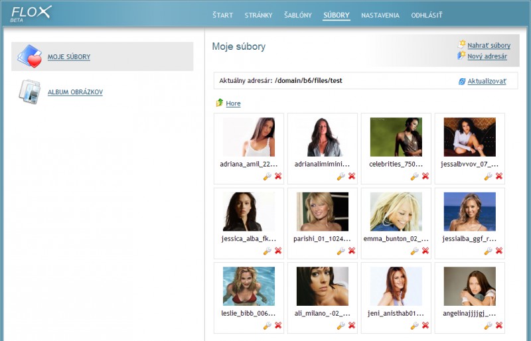This screenshot has height=341, width=531.
Task: Click the wrench icon for jeni_anisthab01
Action: coord(414,326)
